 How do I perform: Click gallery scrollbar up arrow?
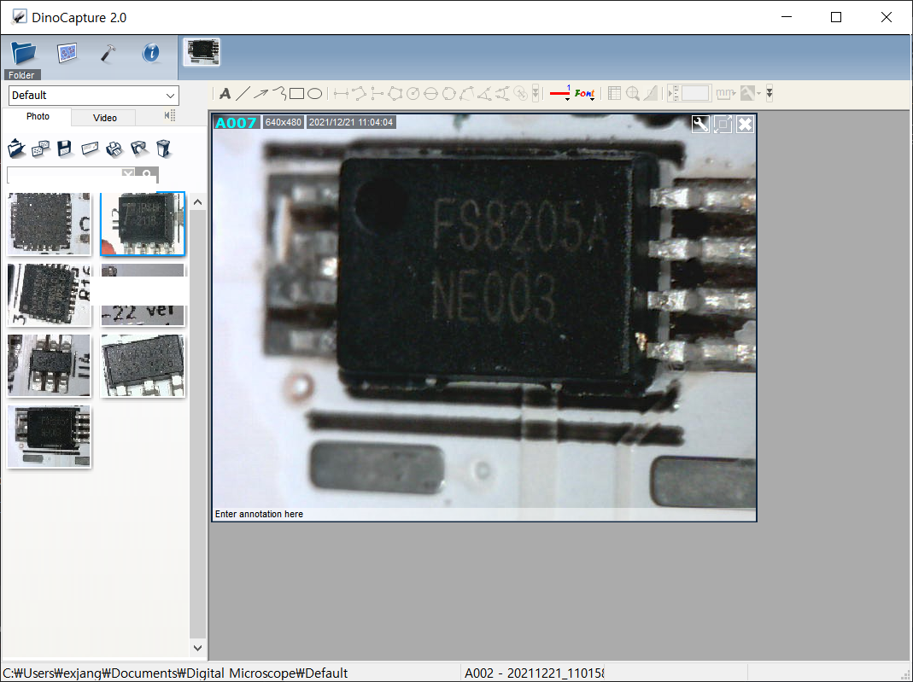tap(197, 202)
